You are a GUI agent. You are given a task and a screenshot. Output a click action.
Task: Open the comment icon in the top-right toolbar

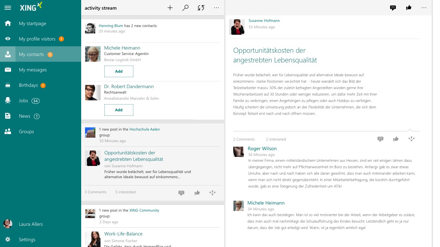pos(393,8)
